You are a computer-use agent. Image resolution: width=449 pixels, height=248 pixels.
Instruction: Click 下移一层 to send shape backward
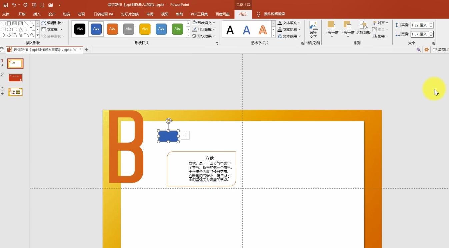pyautogui.click(x=347, y=26)
